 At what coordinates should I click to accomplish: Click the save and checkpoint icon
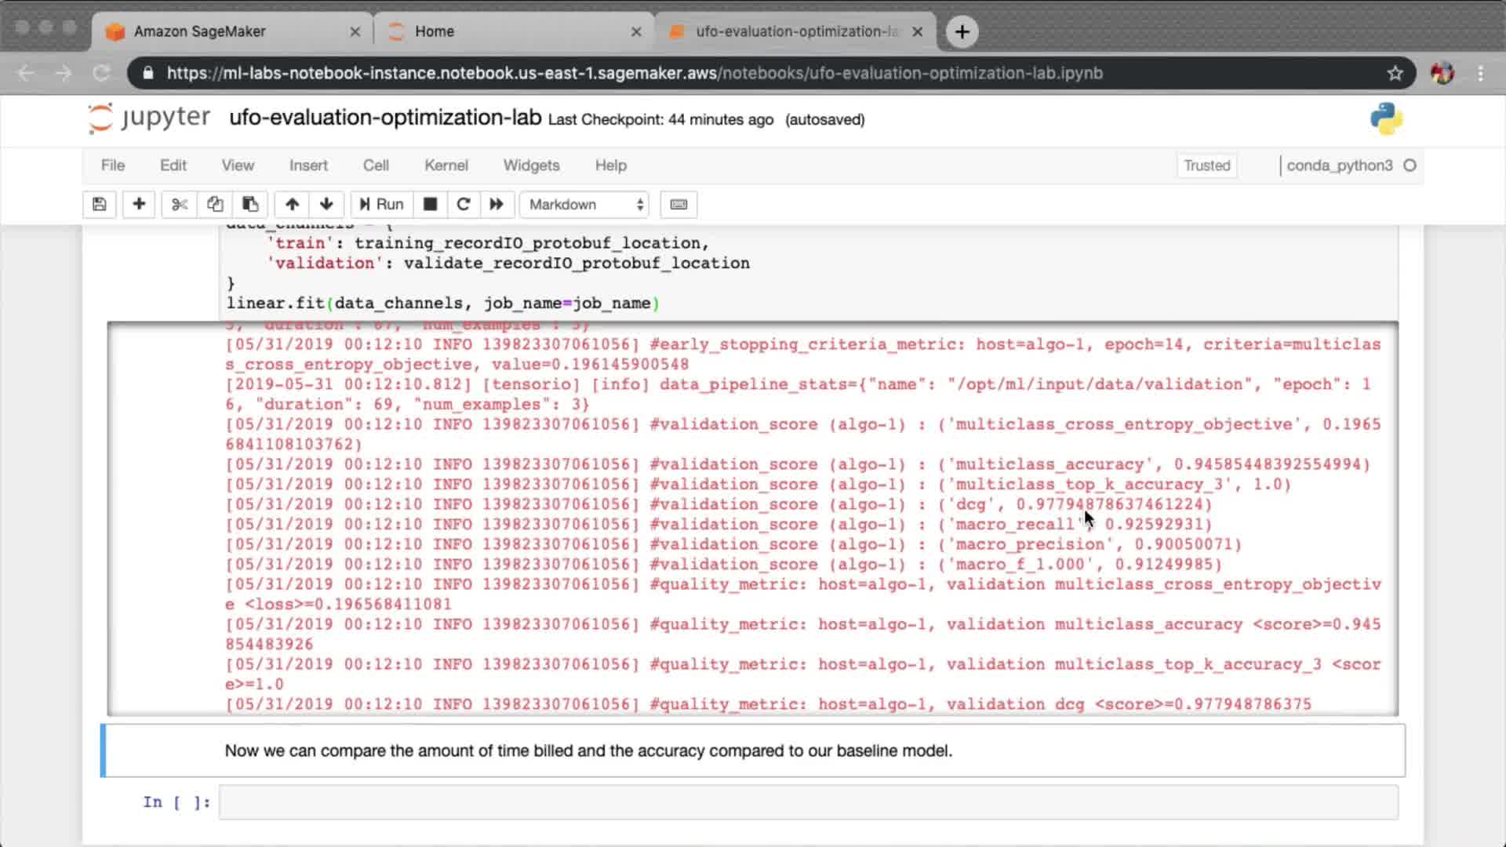click(x=100, y=205)
